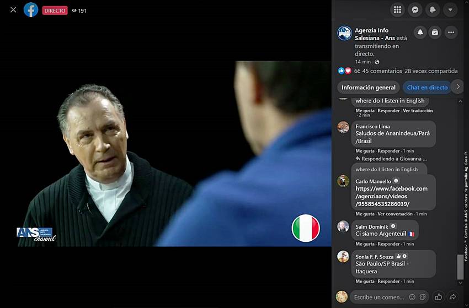Switch to Información general tab
This screenshot has width=469, height=308.
[368, 87]
